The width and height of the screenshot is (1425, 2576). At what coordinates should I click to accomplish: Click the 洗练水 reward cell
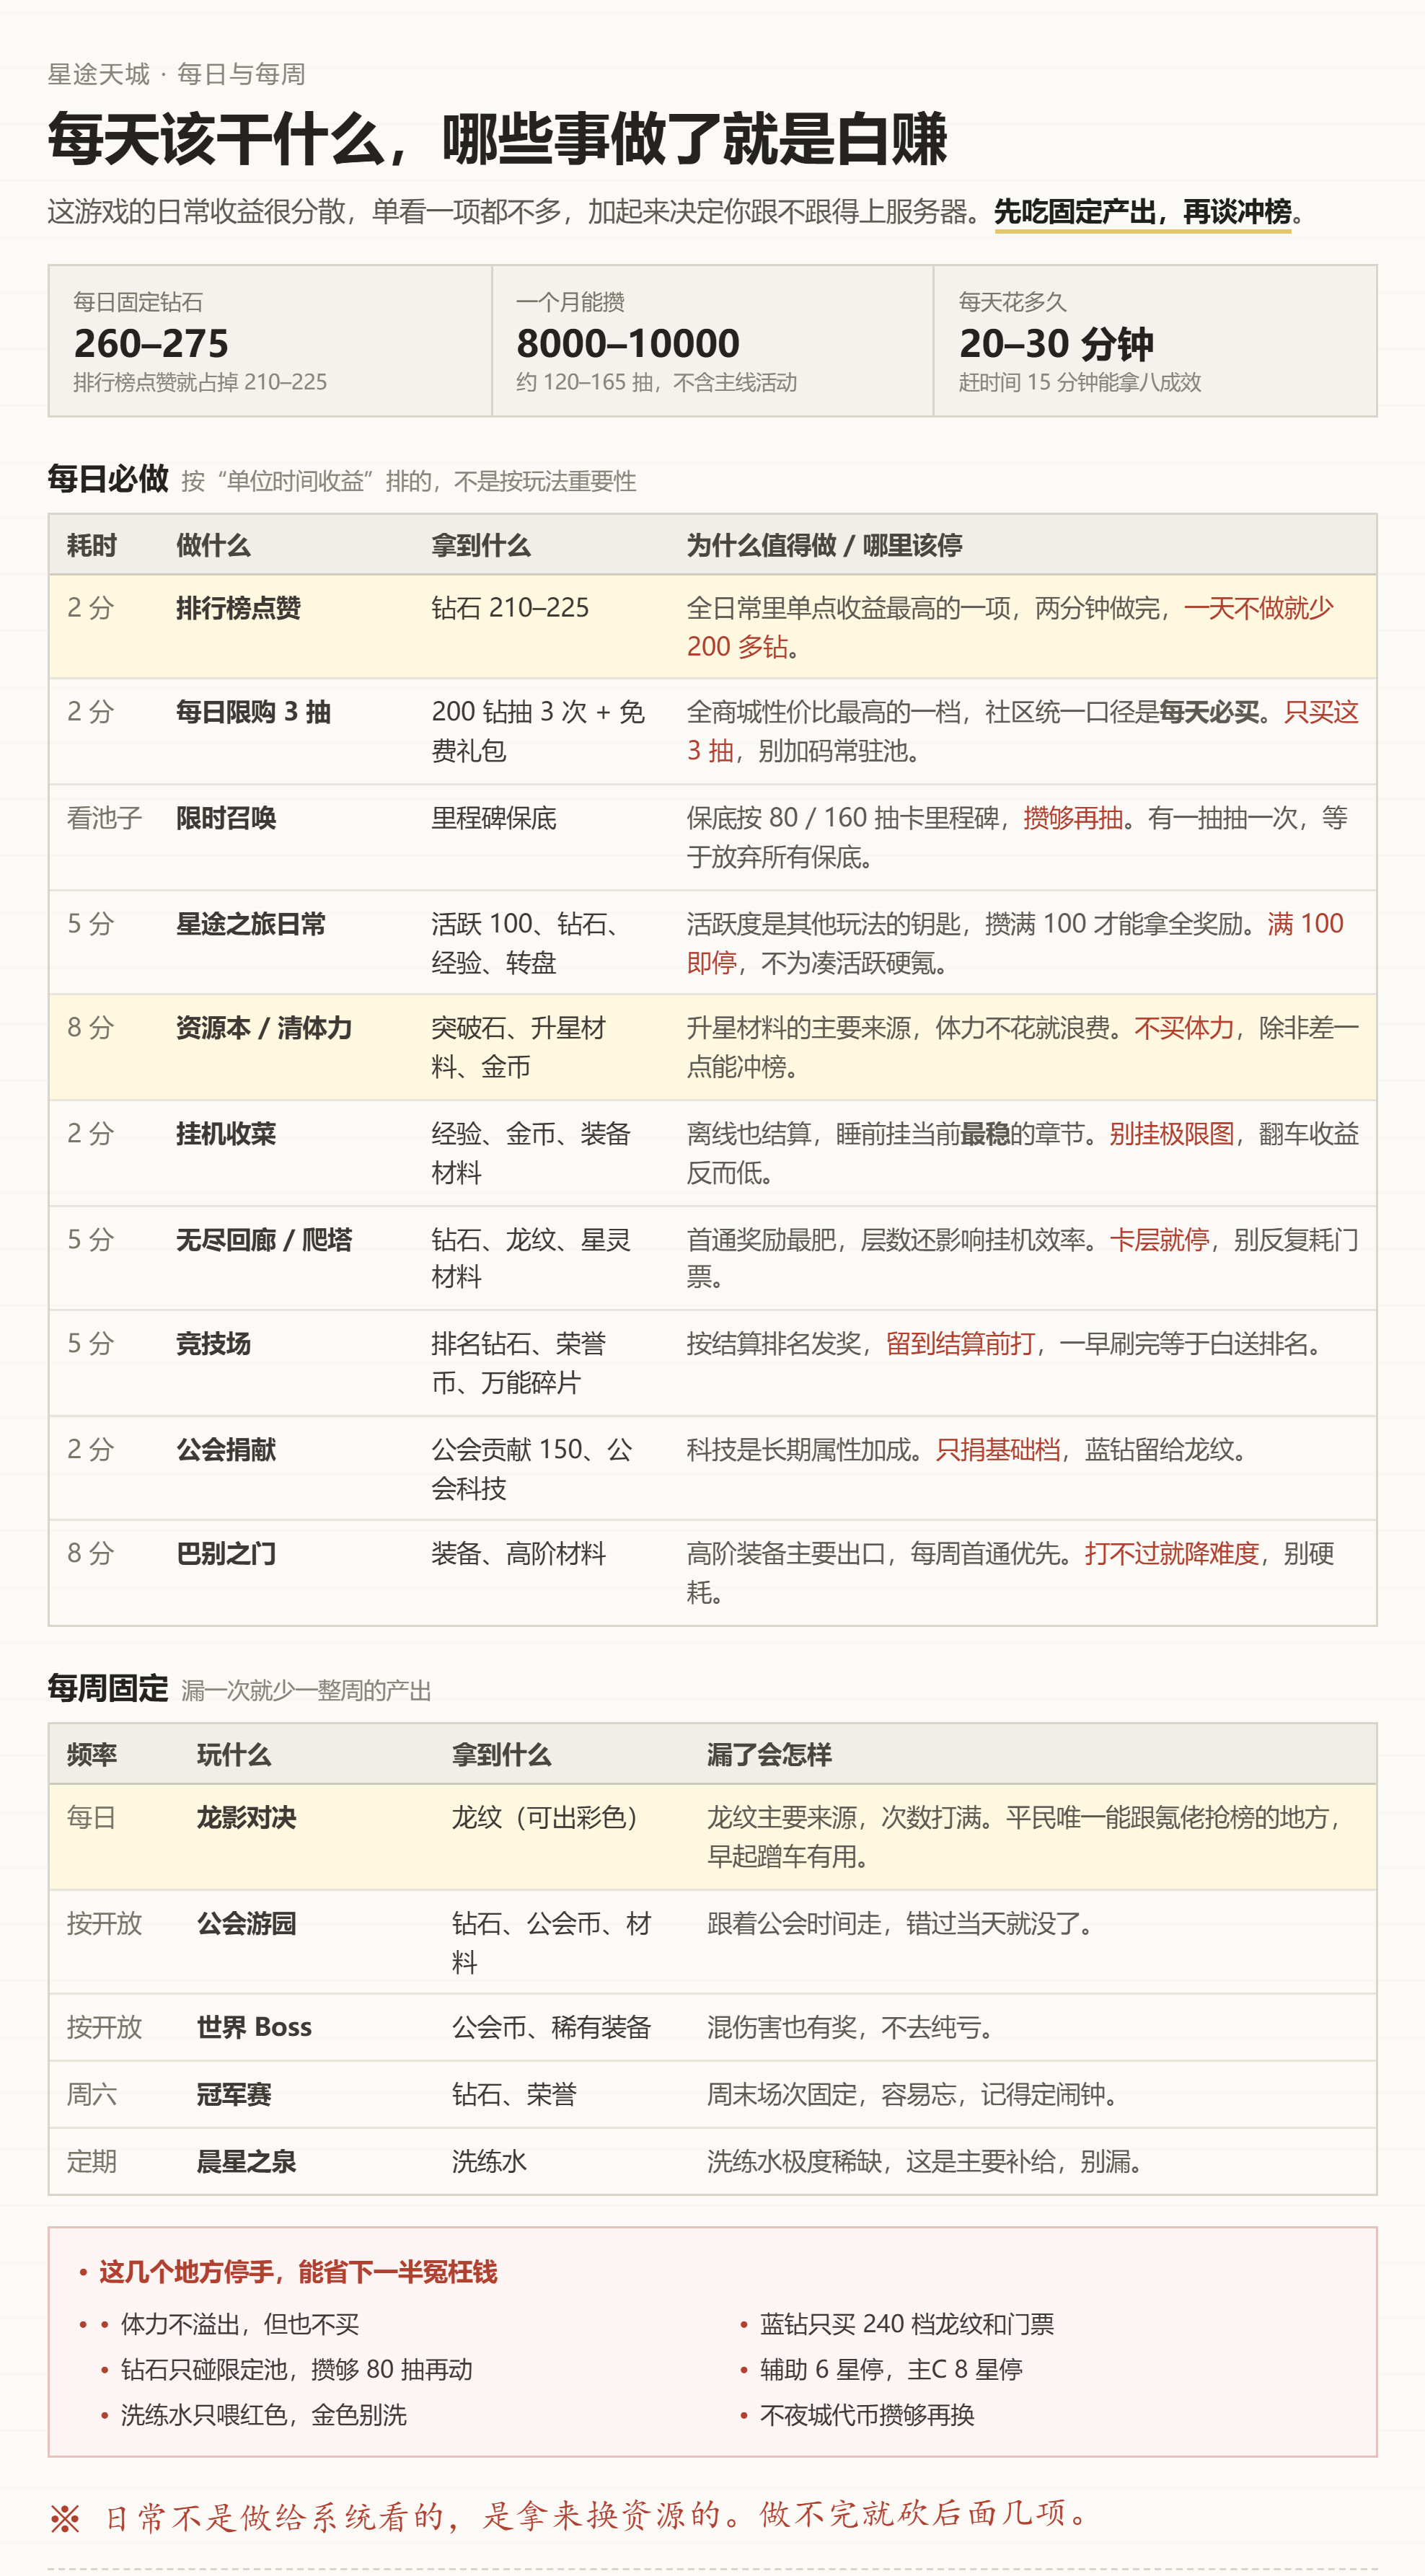(489, 2162)
